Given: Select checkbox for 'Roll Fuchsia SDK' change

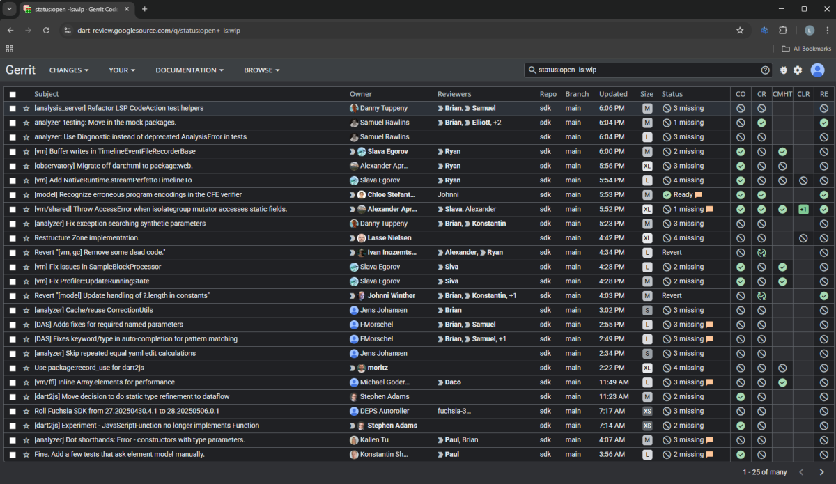Looking at the screenshot, I should tap(13, 411).
